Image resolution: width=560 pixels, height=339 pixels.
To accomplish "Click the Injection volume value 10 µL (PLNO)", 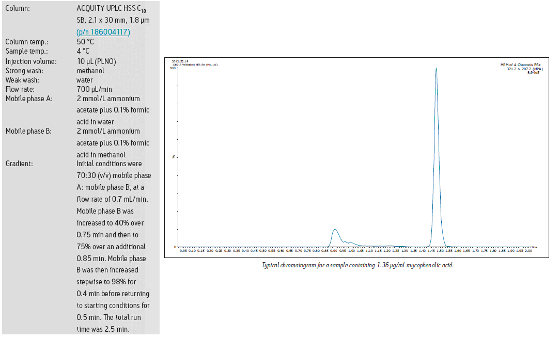I will pos(96,61).
